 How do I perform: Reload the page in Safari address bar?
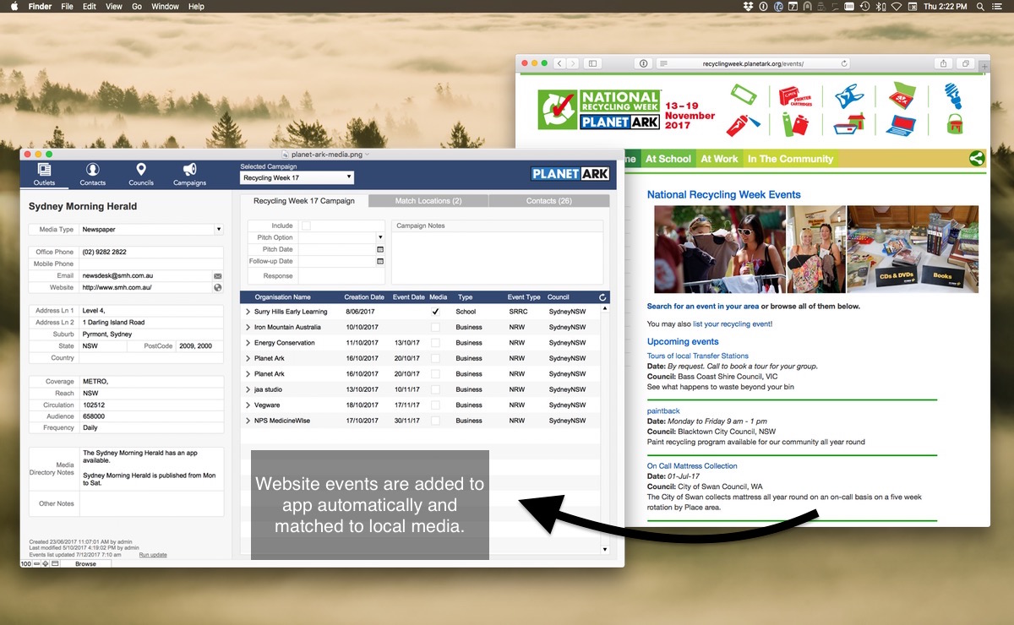pyautogui.click(x=844, y=63)
